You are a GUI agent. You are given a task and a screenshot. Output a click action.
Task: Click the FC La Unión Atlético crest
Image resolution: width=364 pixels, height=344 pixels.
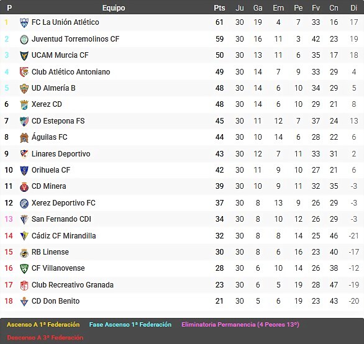click(x=24, y=23)
